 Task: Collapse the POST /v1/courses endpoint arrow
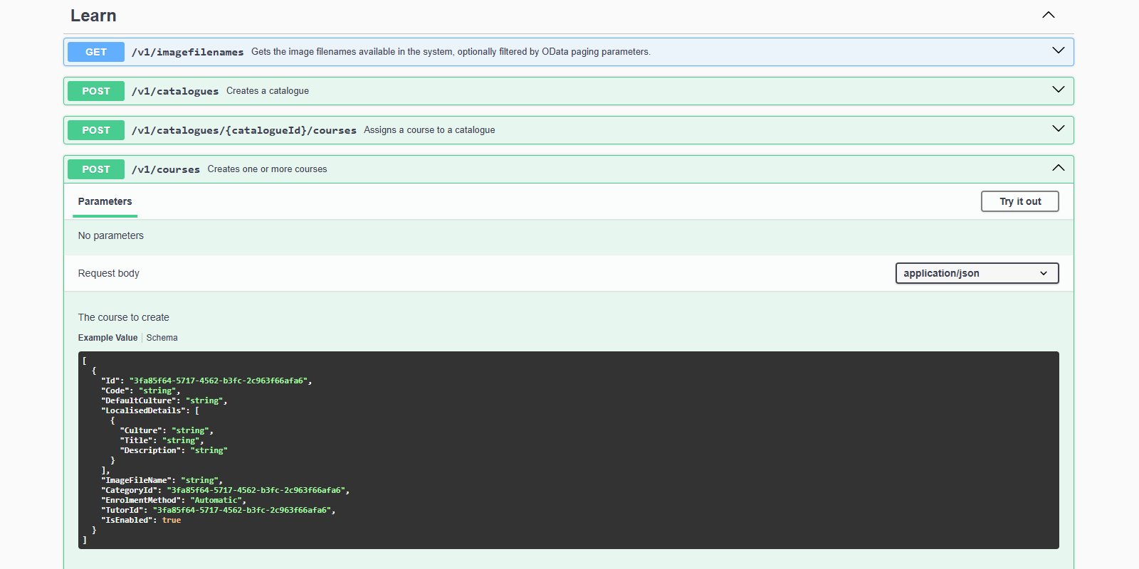click(x=1058, y=168)
